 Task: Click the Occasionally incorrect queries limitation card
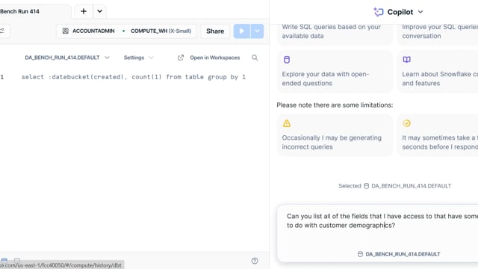(x=335, y=134)
